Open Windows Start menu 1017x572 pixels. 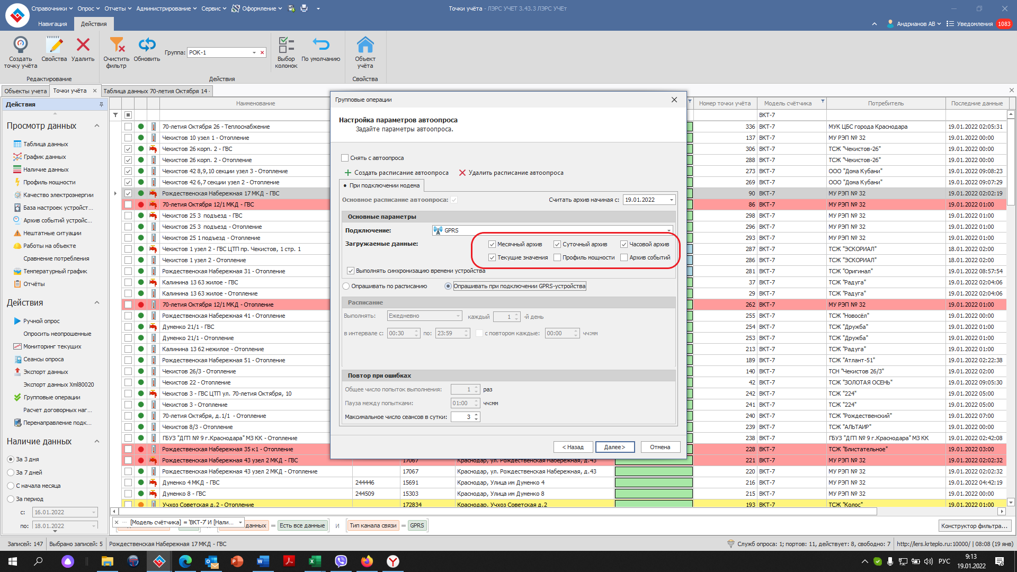tap(13, 561)
